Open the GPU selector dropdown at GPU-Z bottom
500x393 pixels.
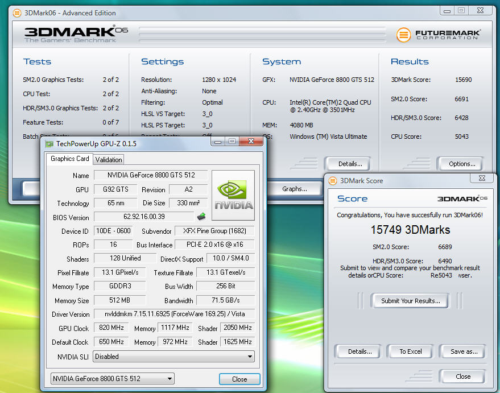[113, 379]
